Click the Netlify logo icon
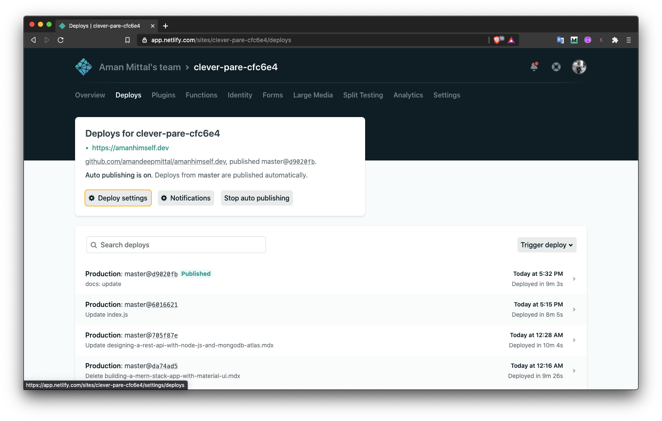Screen dimensions: 662x421 [84, 67]
